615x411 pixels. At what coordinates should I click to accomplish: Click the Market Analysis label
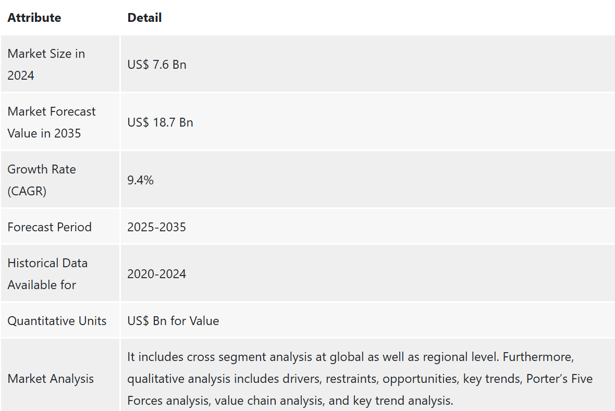pos(51,379)
